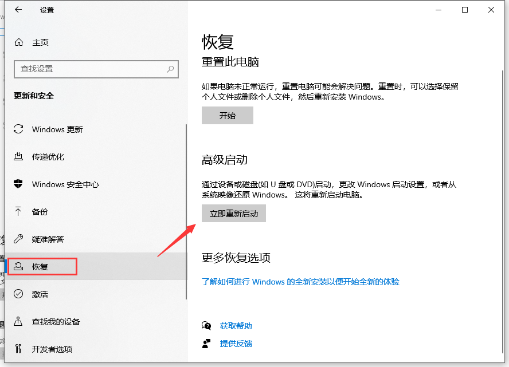Click the sidebar vertical scrollbar
This screenshot has width=509, height=367.
[186, 212]
